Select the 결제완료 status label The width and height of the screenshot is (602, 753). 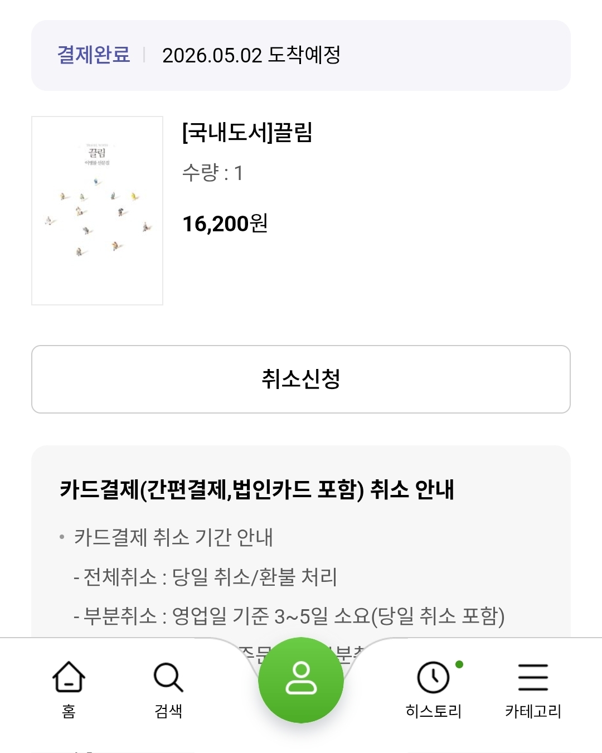(94, 55)
